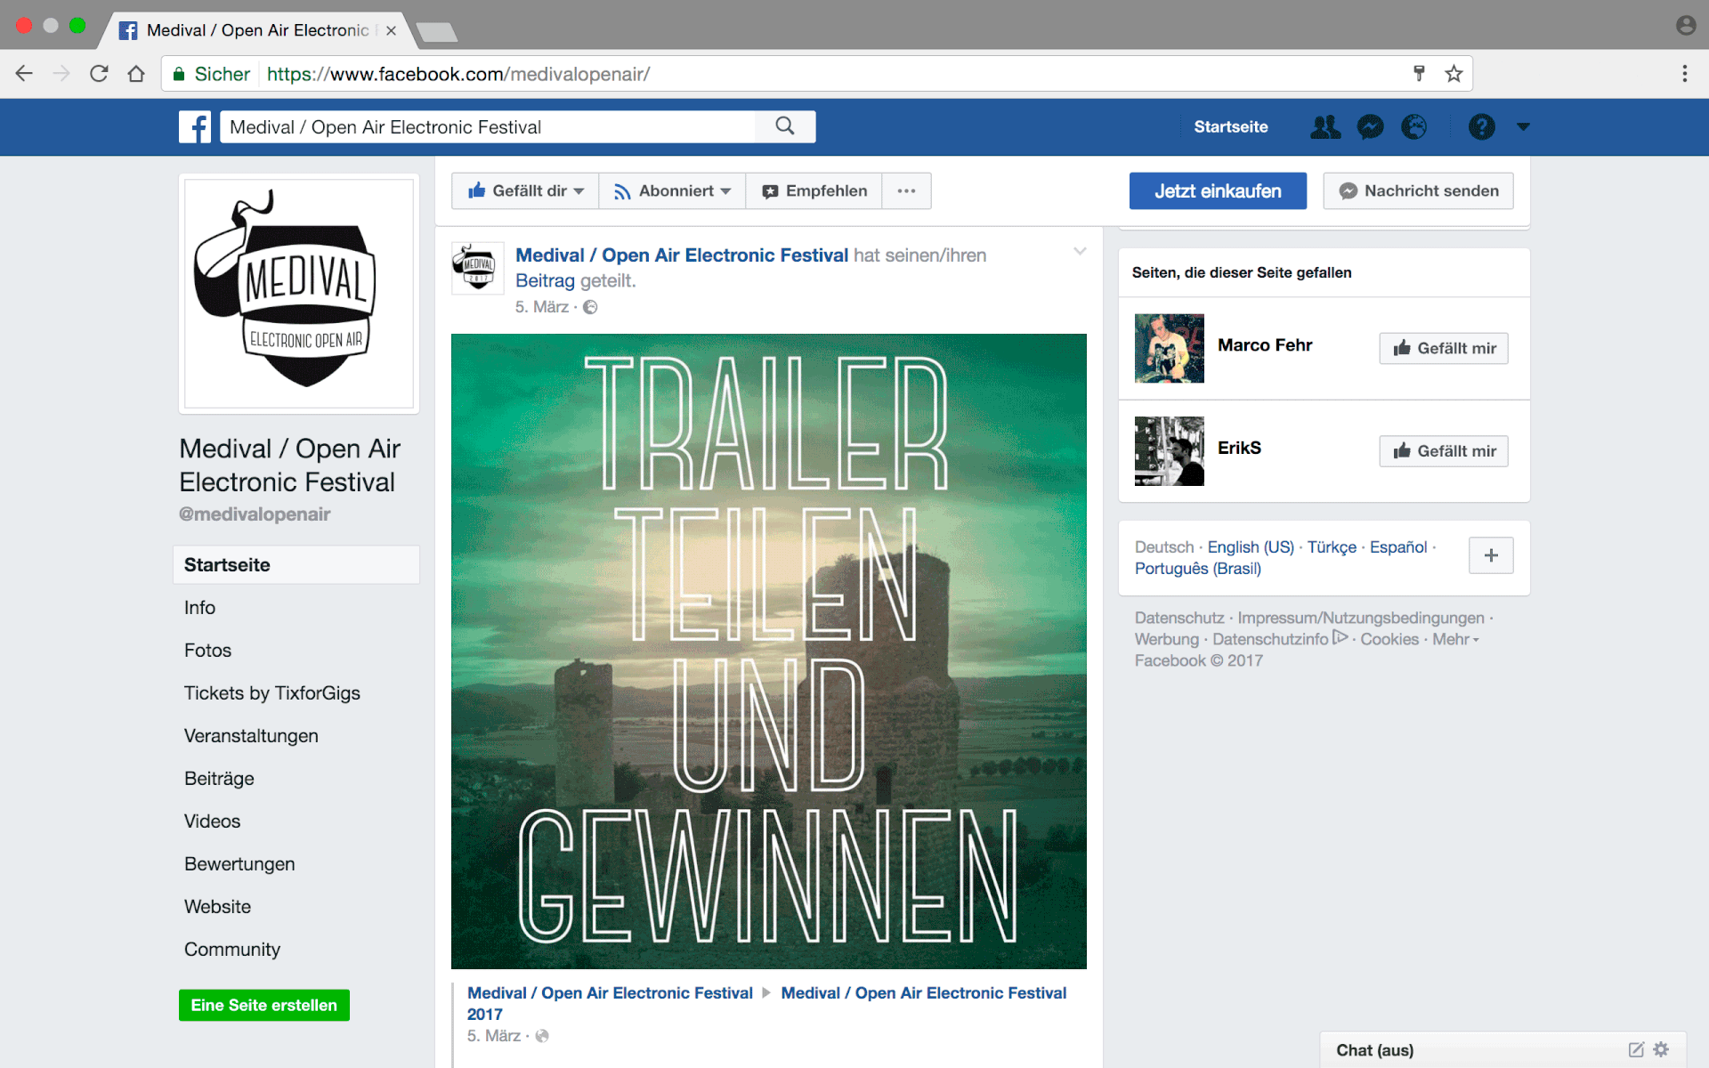Click the browser home icon
The height and width of the screenshot is (1068, 1709).
pos(136,74)
